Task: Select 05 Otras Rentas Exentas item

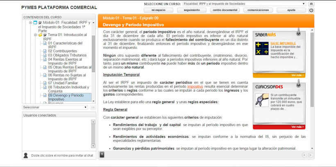Action: pos(70,69)
